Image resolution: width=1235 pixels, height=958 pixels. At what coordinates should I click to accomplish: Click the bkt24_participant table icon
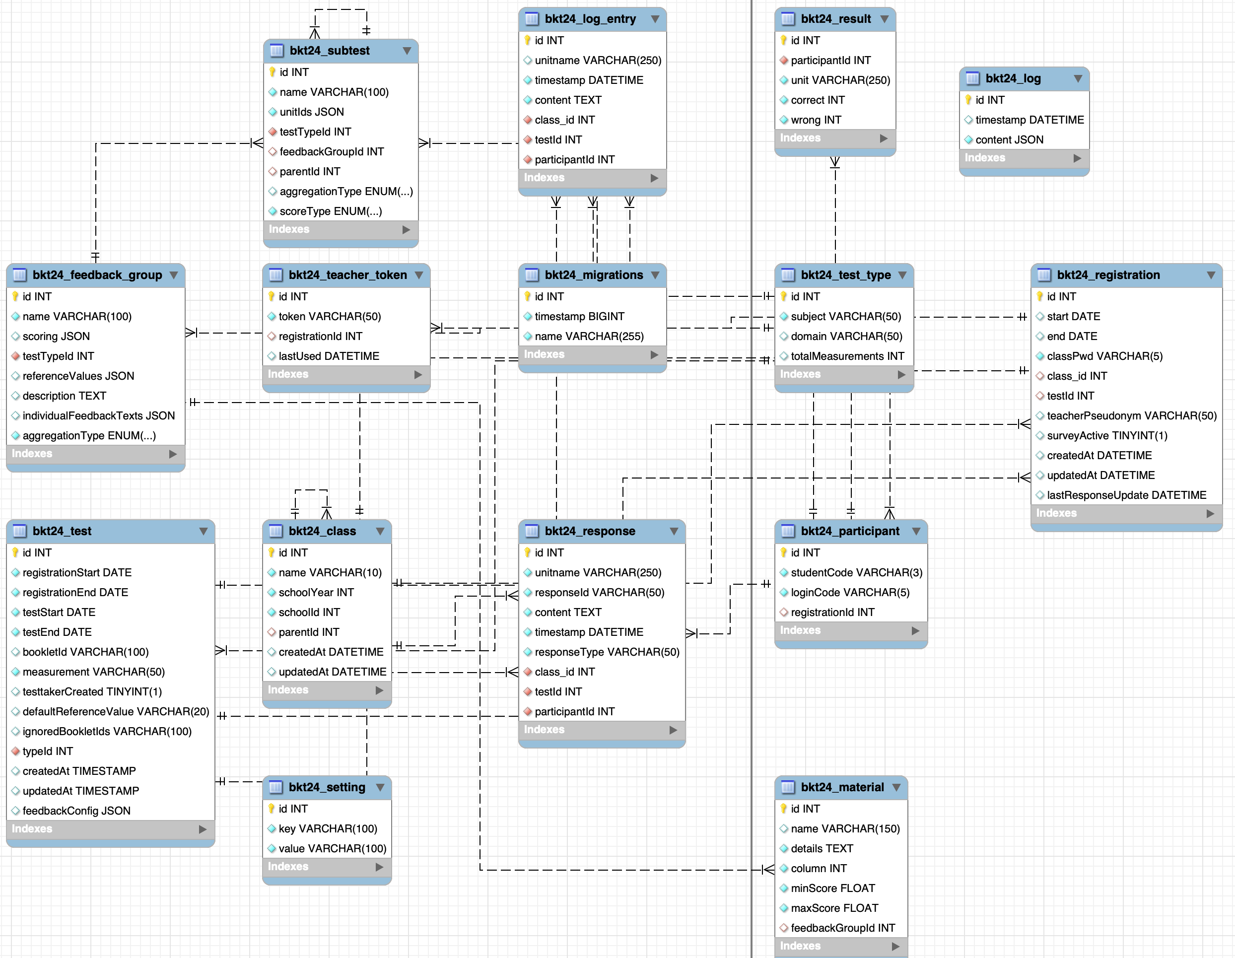click(x=788, y=532)
